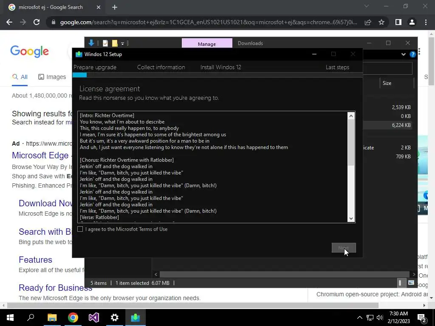Click the address bar URL

[209, 22]
